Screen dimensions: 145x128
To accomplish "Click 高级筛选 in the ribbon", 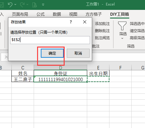I will click(137, 38).
